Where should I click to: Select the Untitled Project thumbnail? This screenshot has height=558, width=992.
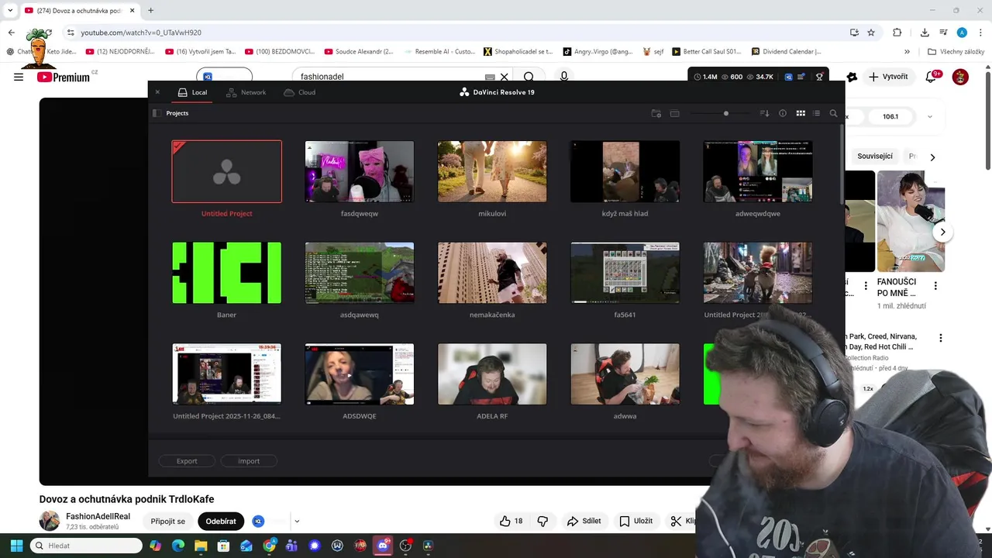tap(226, 171)
